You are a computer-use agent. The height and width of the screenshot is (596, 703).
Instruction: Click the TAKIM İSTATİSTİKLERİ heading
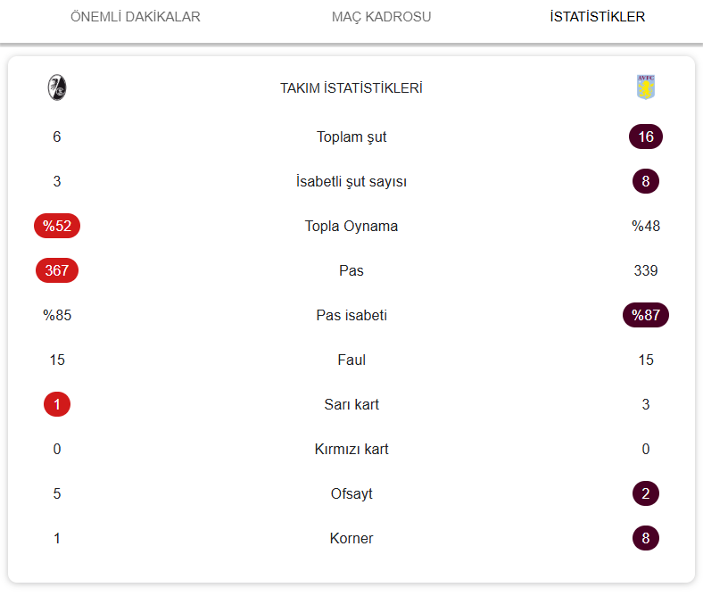click(351, 88)
